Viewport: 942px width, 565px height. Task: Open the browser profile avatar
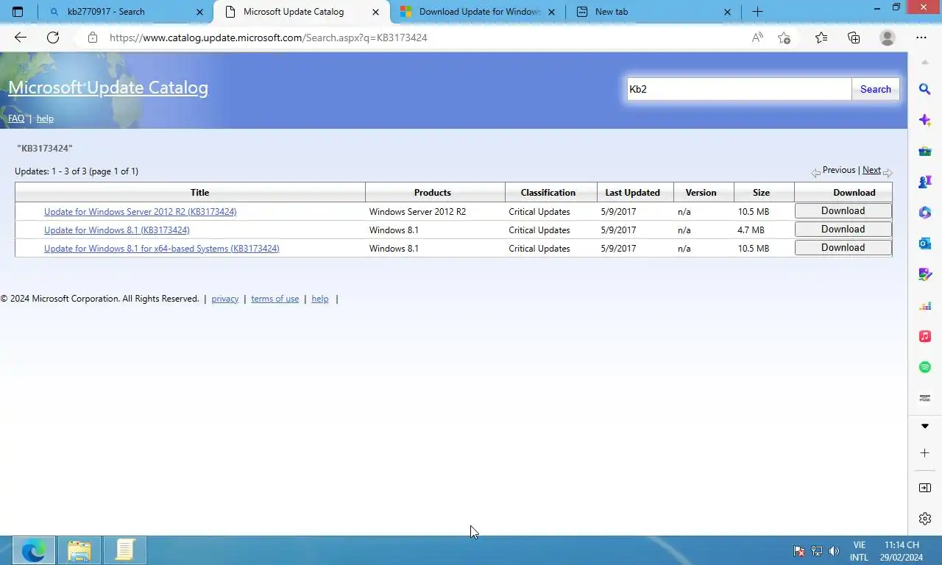[x=888, y=38]
